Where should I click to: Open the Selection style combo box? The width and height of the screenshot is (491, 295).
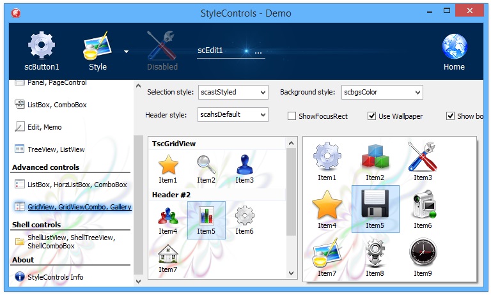[233, 93]
